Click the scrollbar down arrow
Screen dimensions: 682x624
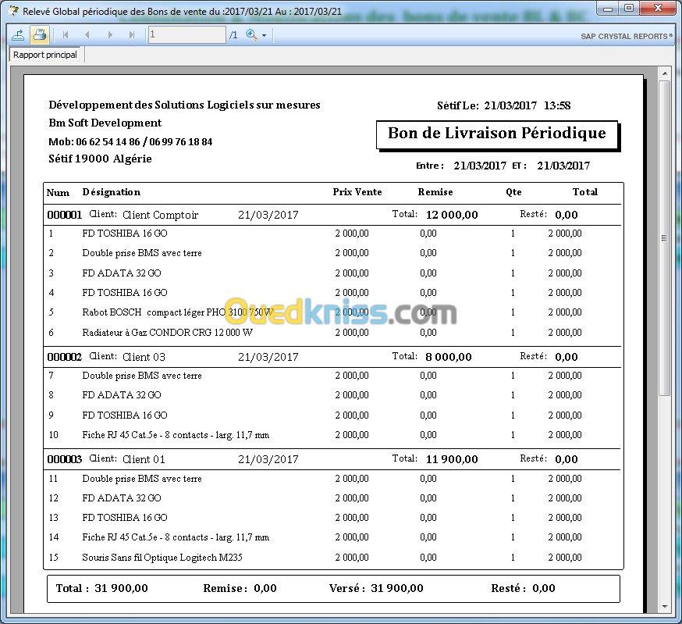(664, 606)
